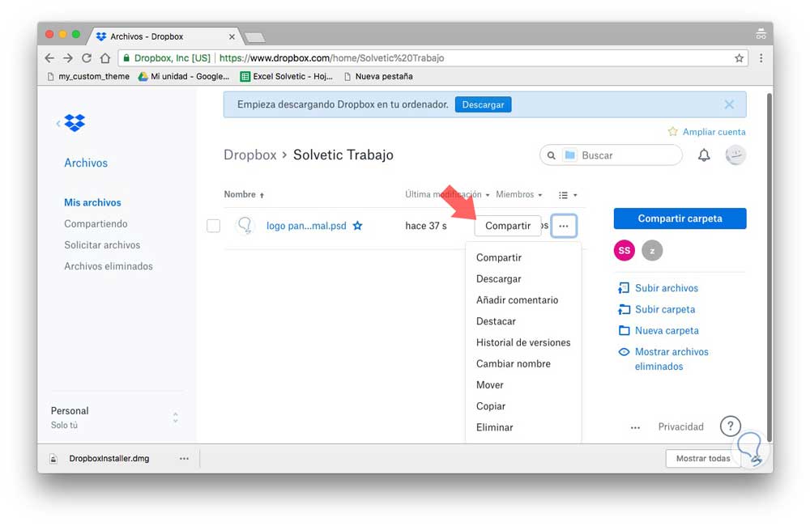Open Subir archivos
This screenshot has width=810, height=526.
click(x=667, y=288)
